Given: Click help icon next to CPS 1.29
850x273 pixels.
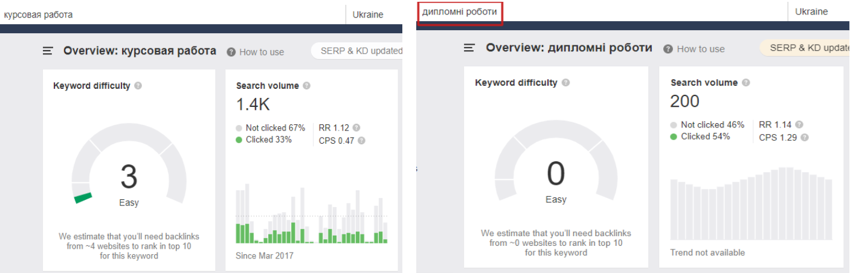Looking at the screenshot, I should [804, 138].
